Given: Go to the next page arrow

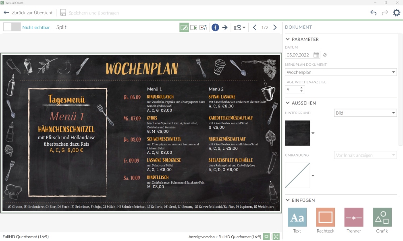Looking at the screenshot, I should click(275, 27).
